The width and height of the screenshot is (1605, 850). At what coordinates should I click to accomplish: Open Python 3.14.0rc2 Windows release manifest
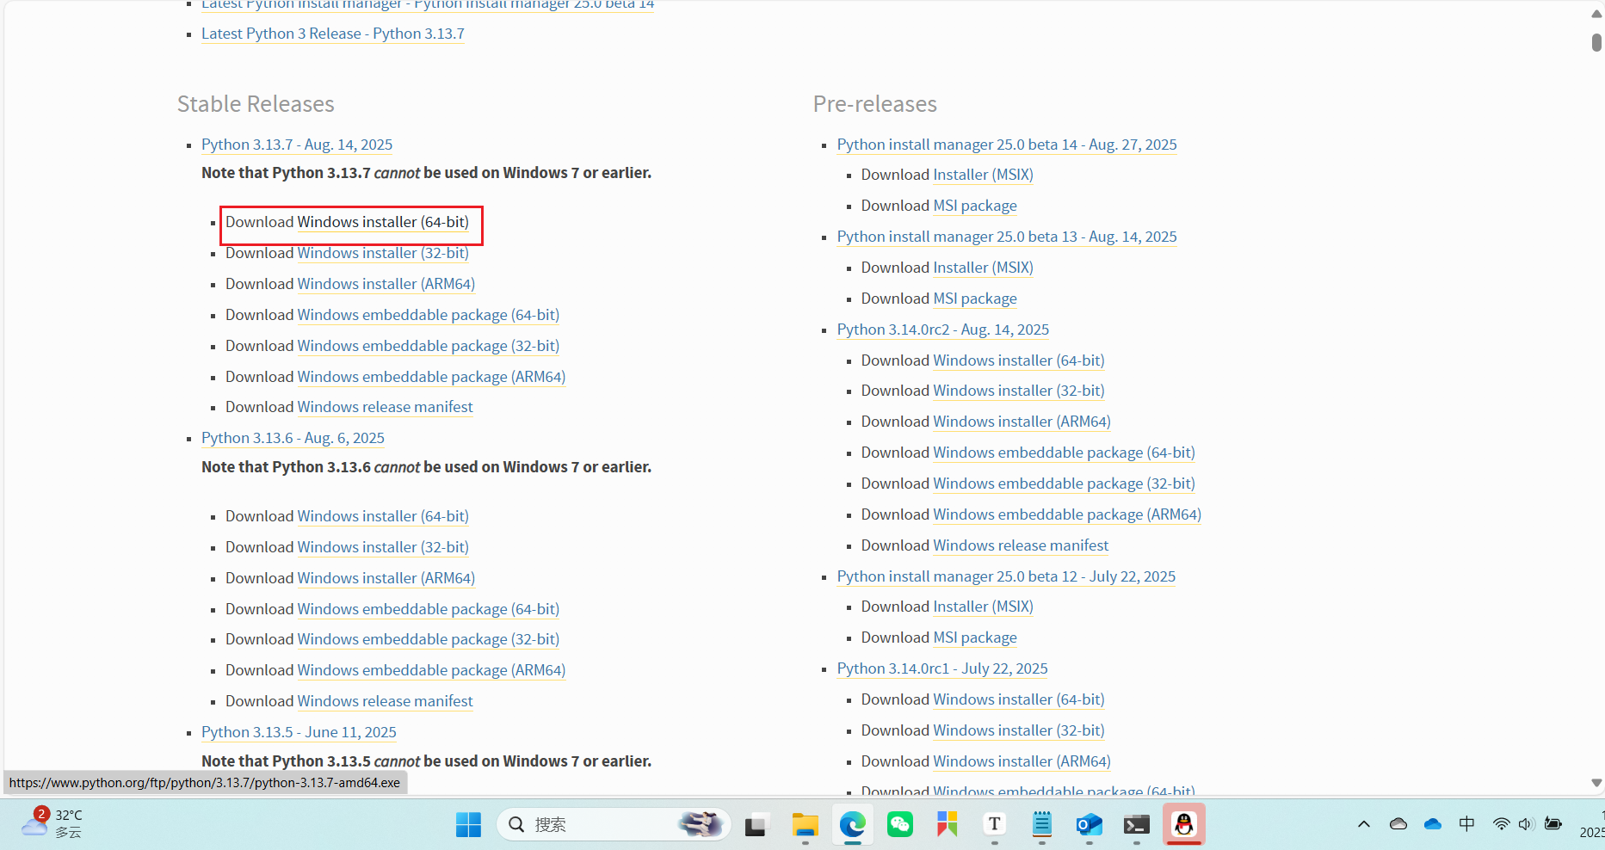(x=1022, y=545)
